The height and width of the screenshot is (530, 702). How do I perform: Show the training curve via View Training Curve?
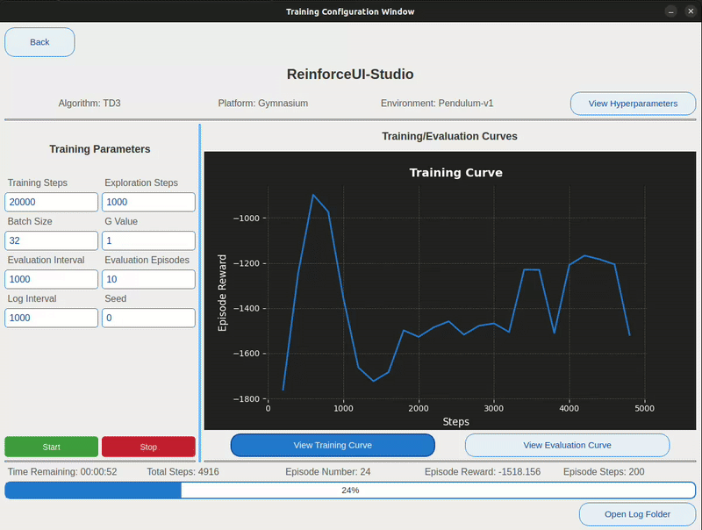pyautogui.click(x=333, y=446)
